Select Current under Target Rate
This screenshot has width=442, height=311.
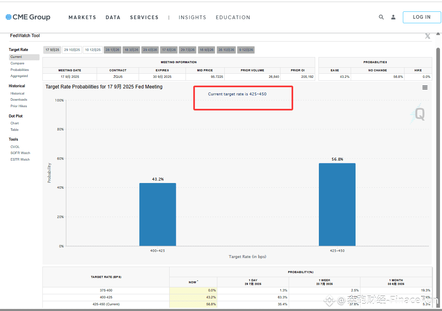(x=24, y=57)
